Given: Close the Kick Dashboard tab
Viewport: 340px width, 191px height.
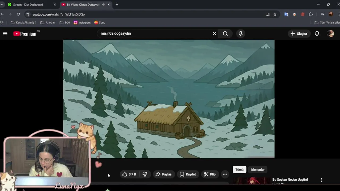Looking at the screenshot, I should coord(55,5).
